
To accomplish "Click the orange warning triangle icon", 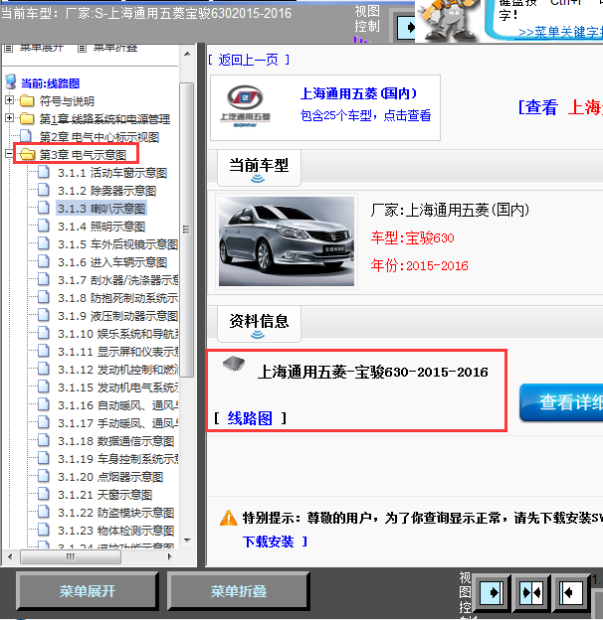I will [x=229, y=518].
